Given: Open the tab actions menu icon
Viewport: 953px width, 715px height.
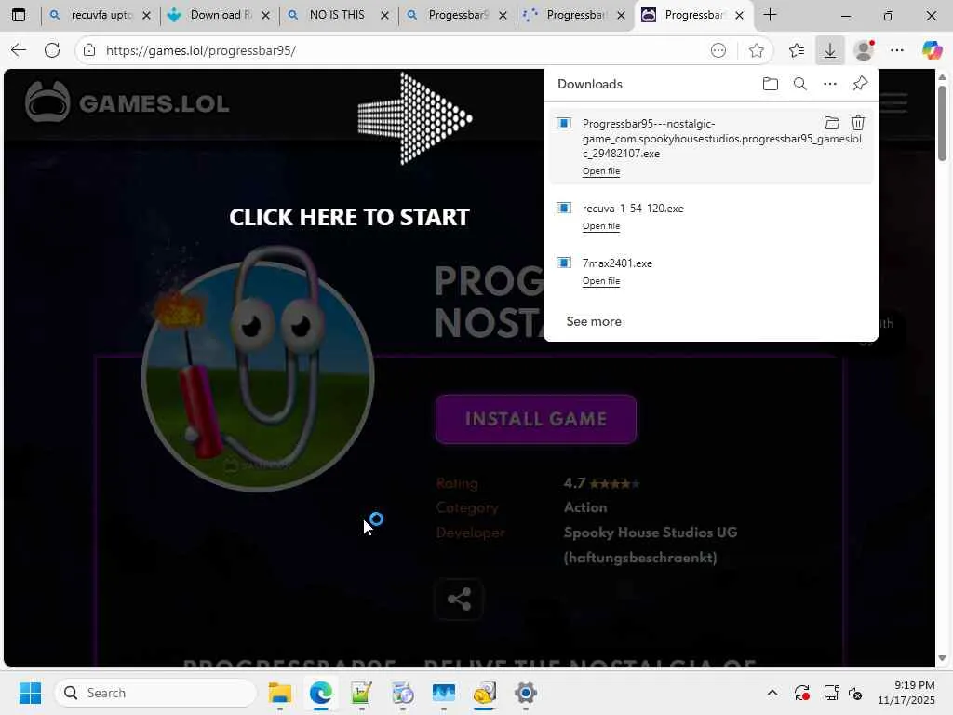Looking at the screenshot, I should point(19,15).
